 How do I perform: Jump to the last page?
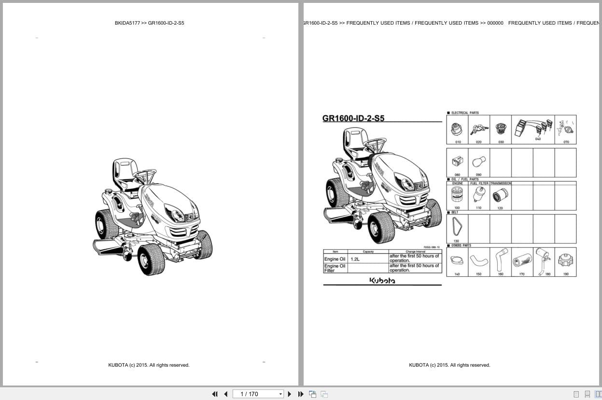click(301, 394)
